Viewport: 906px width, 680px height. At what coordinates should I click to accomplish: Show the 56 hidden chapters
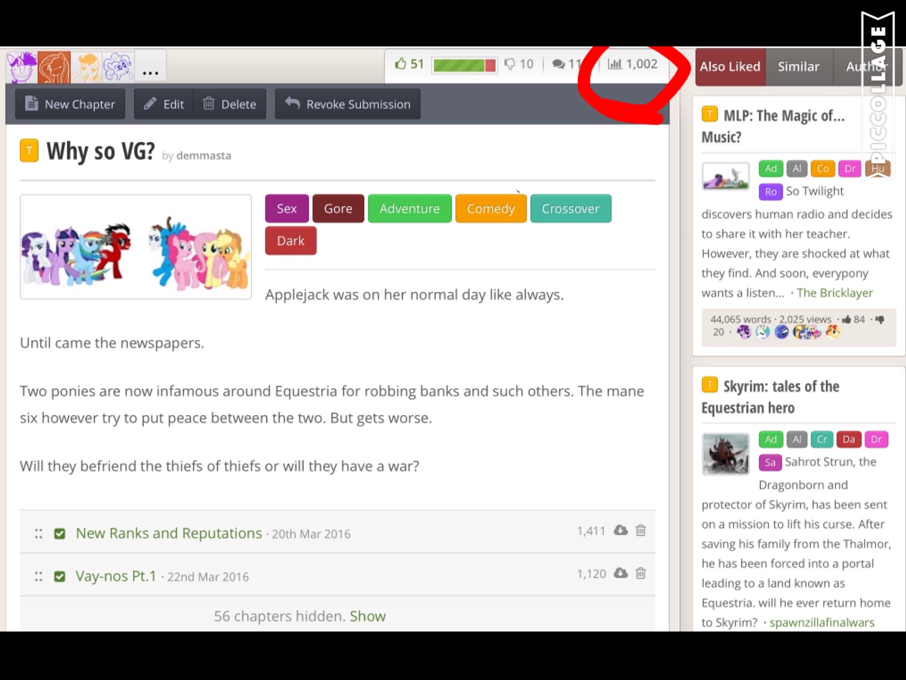tap(368, 616)
